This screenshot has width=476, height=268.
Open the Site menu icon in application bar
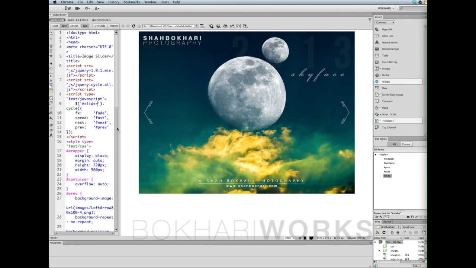tap(97, 8)
